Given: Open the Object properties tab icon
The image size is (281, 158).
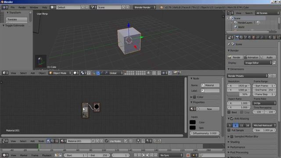Looking at the screenshot, I should coord(254,37).
